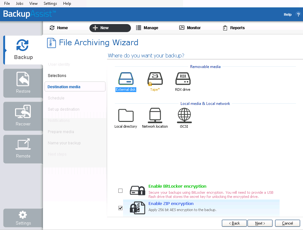303x230 pixels.
Task: Go to the Selections wizard step
Action: (57, 76)
